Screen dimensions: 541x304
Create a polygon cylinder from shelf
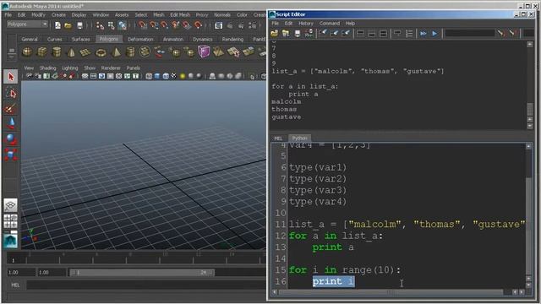tap(57, 52)
